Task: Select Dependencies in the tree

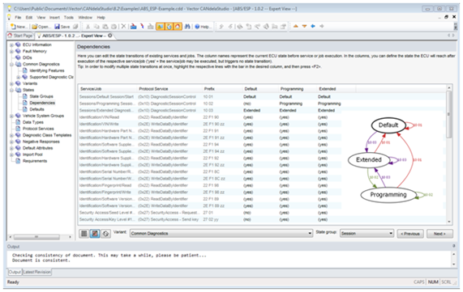Action: coord(42,103)
